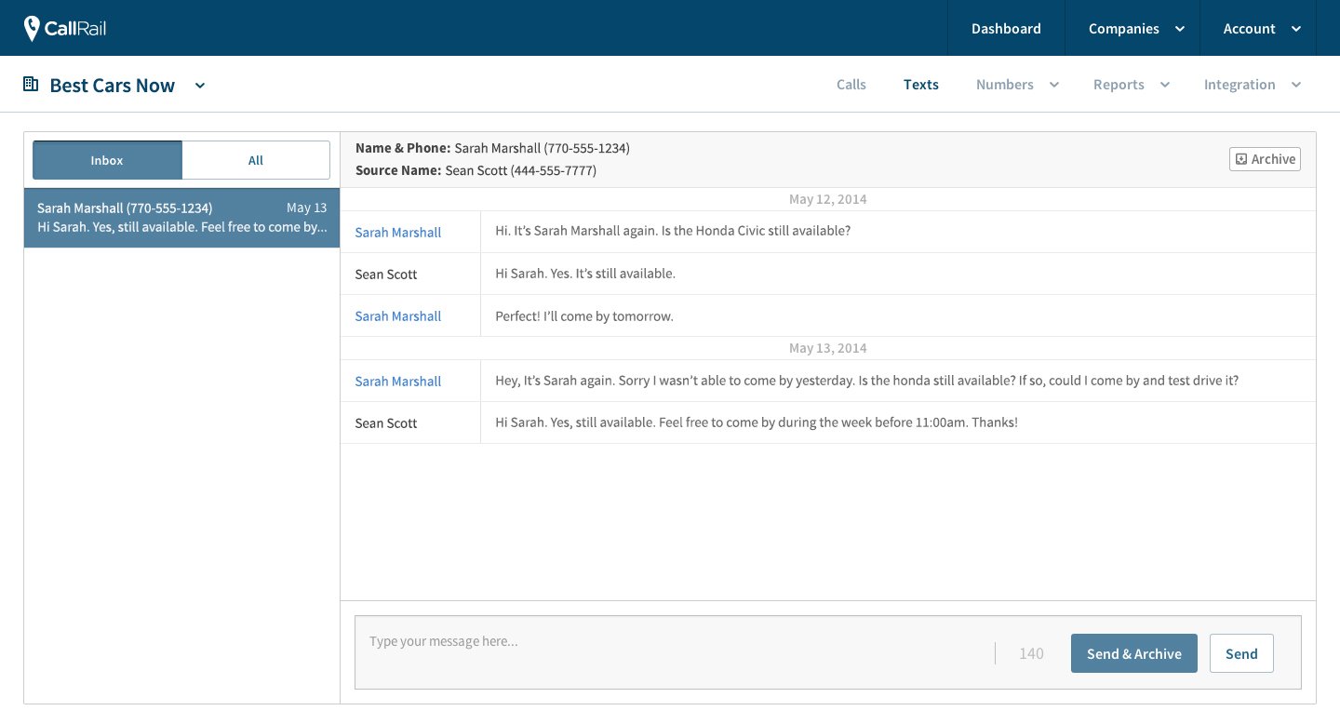This screenshot has width=1340, height=724.
Task: Click the Archive box icon
Action: pyautogui.click(x=1241, y=159)
